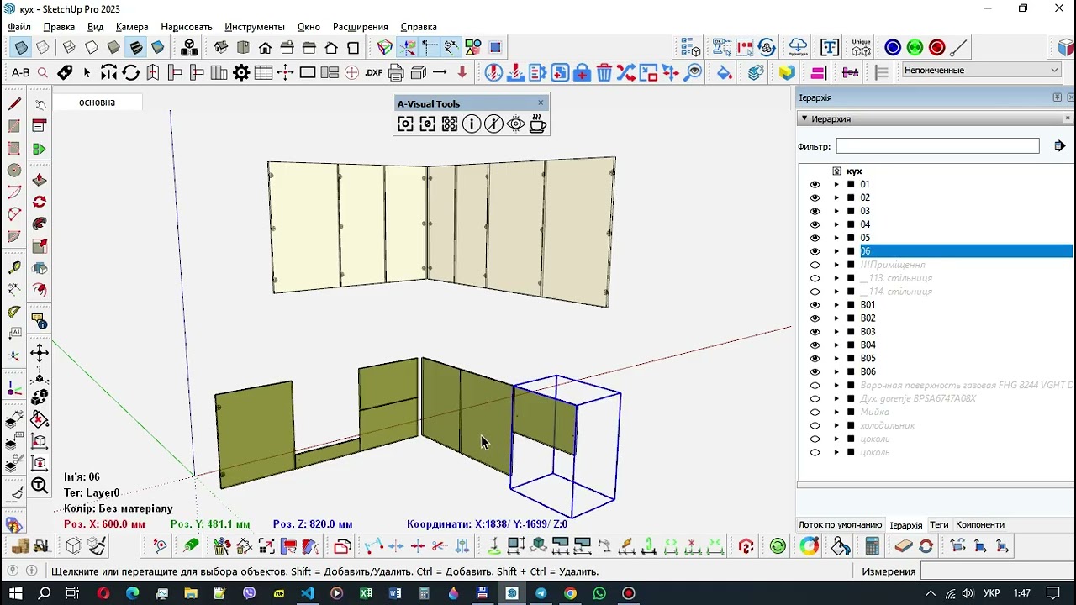Click the 3D Text T icon

pos(830,47)
